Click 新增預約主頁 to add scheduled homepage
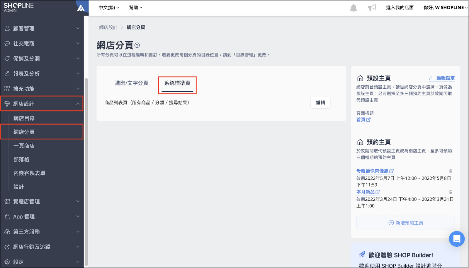 [x=406, y=223]
